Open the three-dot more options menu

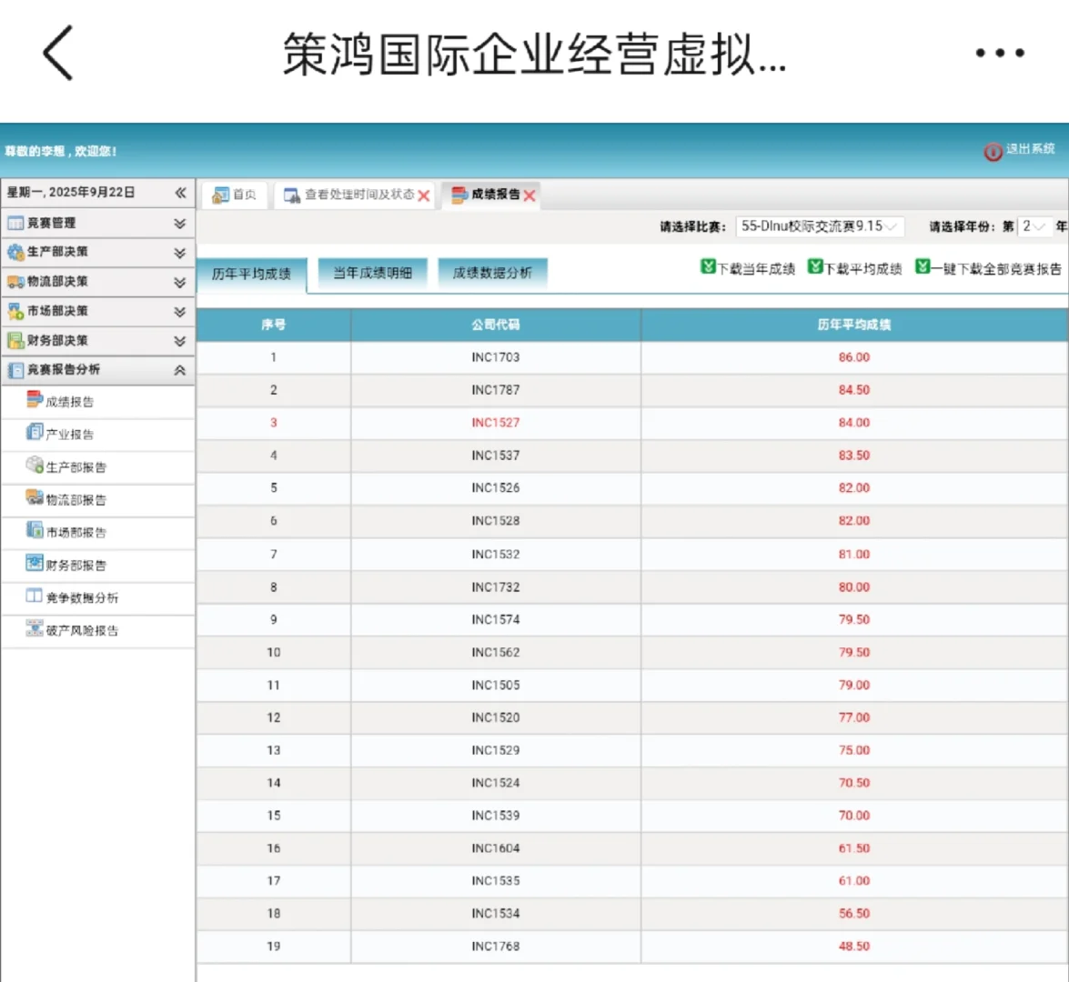[1000, 53]
